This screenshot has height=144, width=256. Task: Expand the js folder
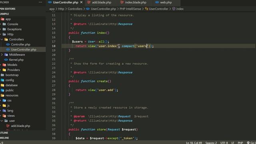8,106
